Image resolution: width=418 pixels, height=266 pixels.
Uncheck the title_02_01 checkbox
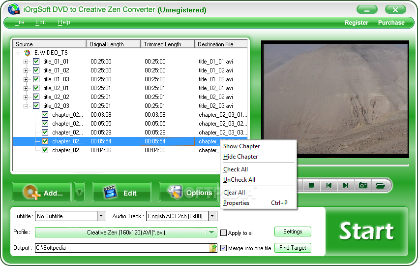click(x=36, y=88)
